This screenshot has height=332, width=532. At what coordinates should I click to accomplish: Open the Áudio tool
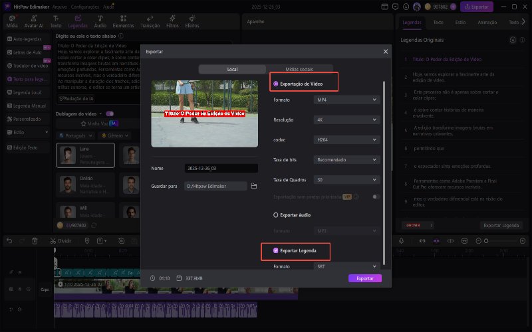[x=100, y=21]
